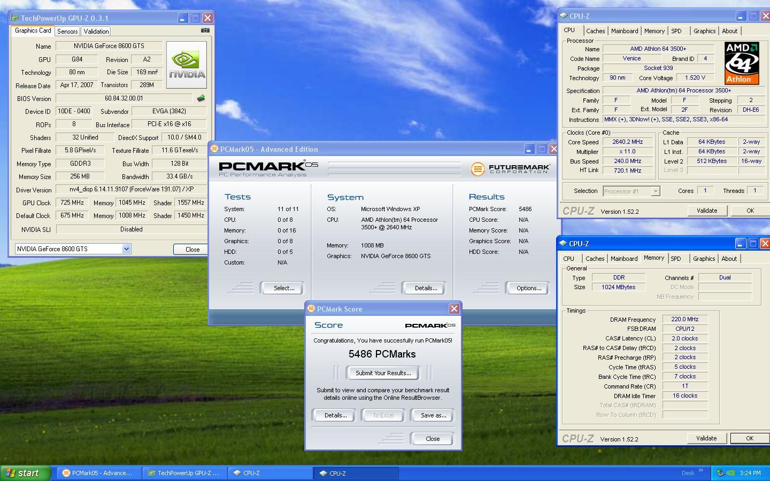Click the GPU-Z BIOS Version field
770x481 pixels.
click(124, 98)
